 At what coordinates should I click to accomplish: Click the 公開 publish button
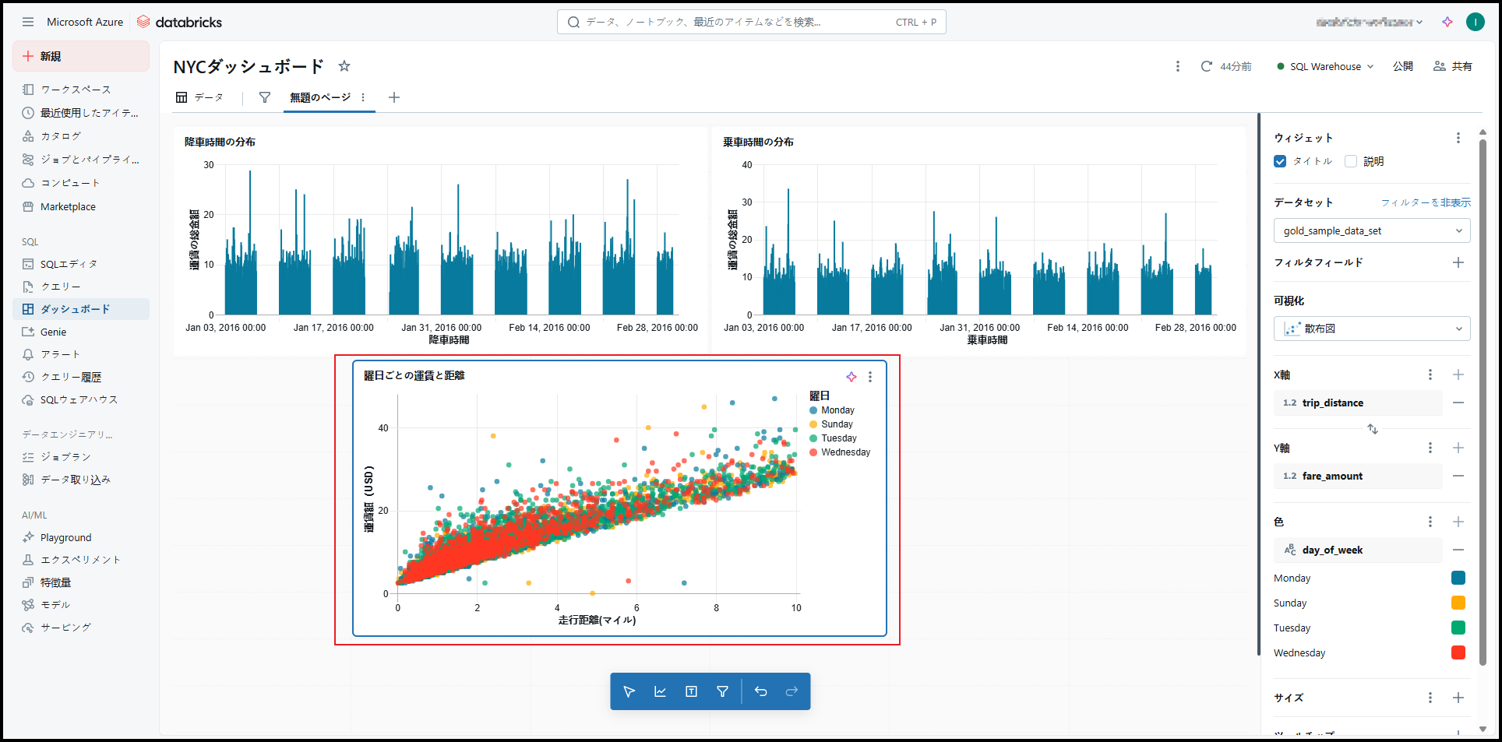[x=1402, y=66]
